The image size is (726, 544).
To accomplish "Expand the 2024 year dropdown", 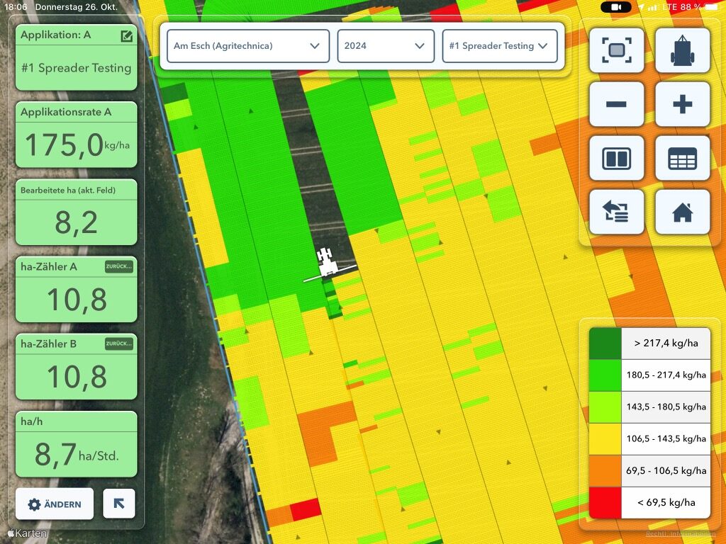I will coord(385,46).
